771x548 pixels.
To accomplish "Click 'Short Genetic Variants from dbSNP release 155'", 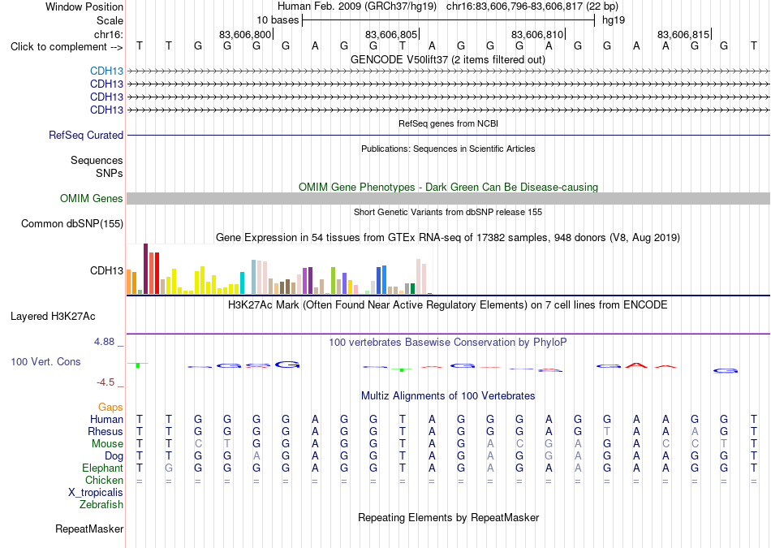I will (x=448, y=212).
